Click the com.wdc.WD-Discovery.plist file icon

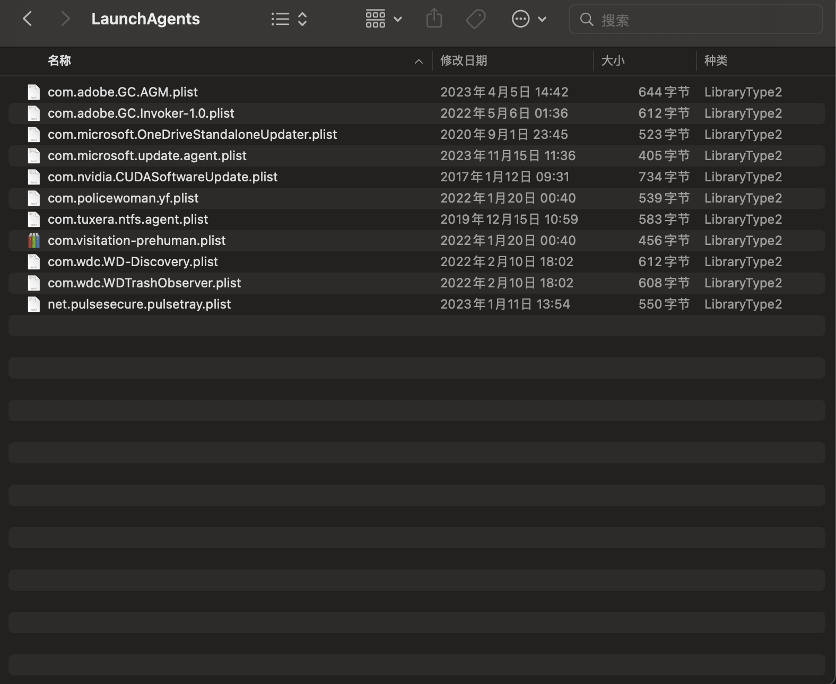34,262
